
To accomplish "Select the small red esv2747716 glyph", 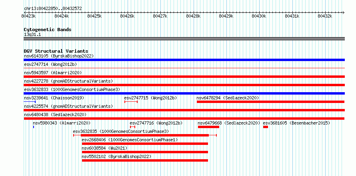I will pyautogui.click(x=132, y=127).
